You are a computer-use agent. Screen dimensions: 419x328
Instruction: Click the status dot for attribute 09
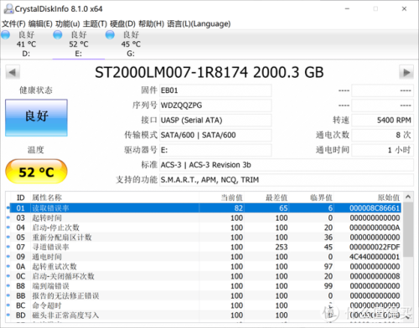pos(8,257)
